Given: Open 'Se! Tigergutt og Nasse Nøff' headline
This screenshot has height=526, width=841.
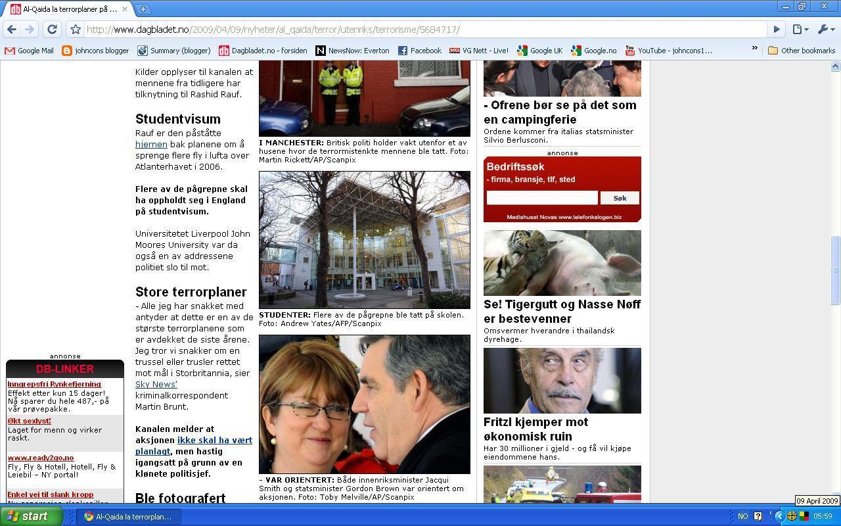Looking at the screenshot, I should click(x=562, y=312).
